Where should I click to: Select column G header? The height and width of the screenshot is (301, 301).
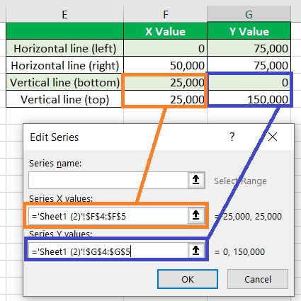(249, 14)
